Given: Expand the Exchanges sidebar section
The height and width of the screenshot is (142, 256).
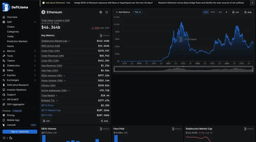Looking at the screenshot, I should coord(35,80).
